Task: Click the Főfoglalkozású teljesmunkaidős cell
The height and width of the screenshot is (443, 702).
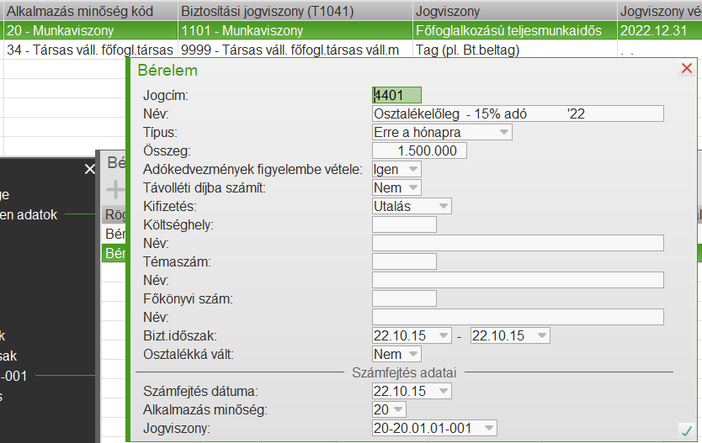Action: [x=514, y=31]
